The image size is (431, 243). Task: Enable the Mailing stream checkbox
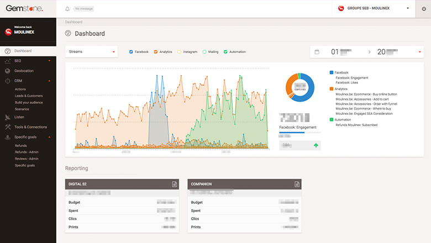coord(204,52)
